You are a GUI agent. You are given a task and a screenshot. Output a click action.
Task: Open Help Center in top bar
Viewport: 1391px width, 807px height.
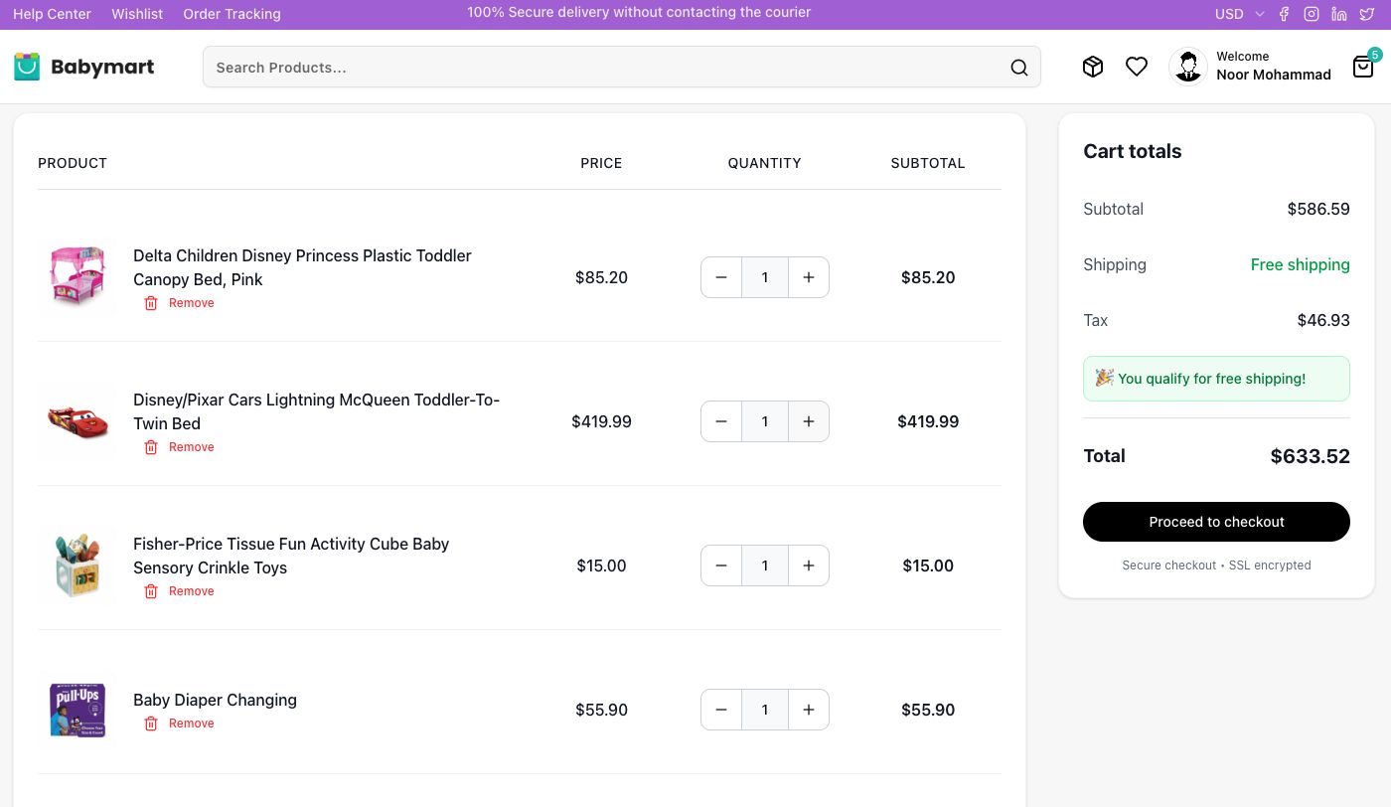coord(52,14)
